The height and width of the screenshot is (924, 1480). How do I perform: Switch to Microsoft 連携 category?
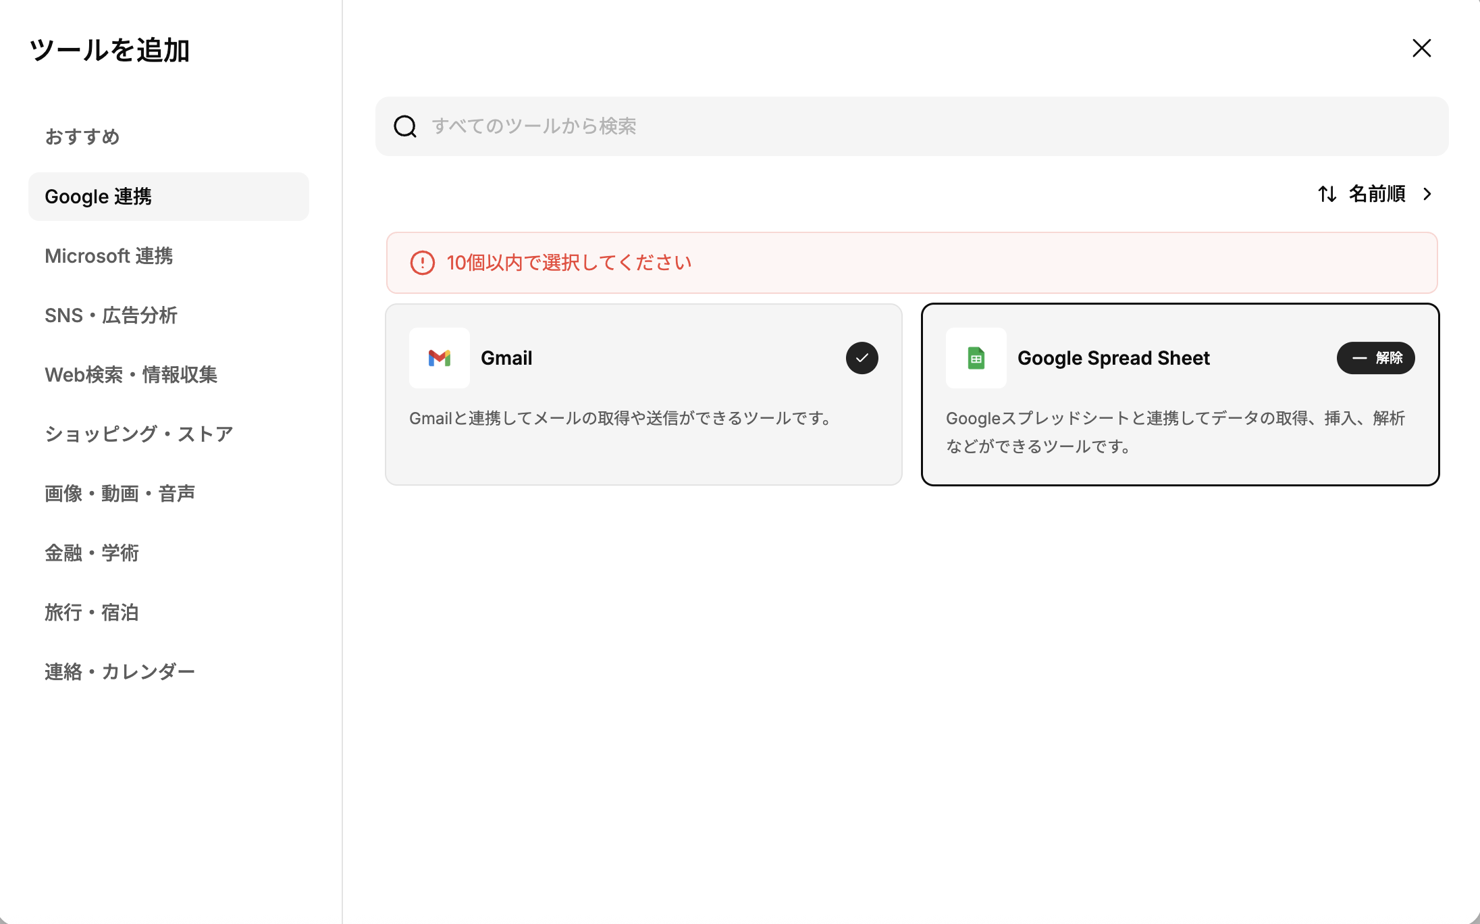tap(109, 256)
